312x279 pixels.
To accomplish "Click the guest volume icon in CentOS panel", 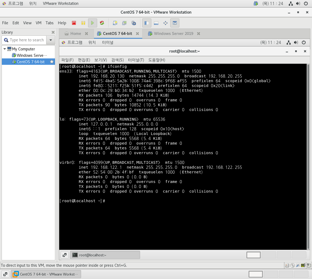I will click(296, 42).
